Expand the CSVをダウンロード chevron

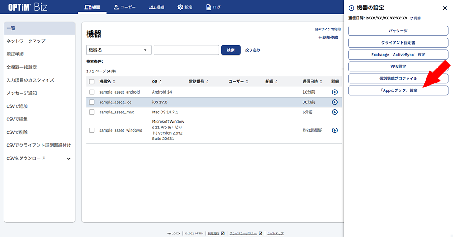[x=69, y=159]
